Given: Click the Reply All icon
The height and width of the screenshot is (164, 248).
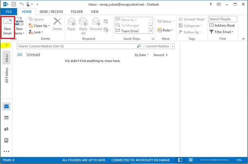Looking at the screenshot, I should pos(83,22).
